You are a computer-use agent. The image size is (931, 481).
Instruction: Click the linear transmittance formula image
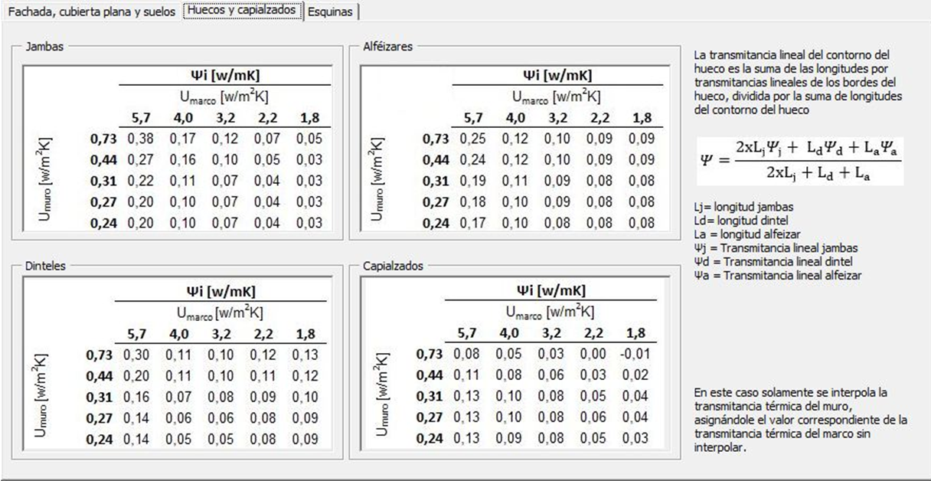click(x=799, y=160)
